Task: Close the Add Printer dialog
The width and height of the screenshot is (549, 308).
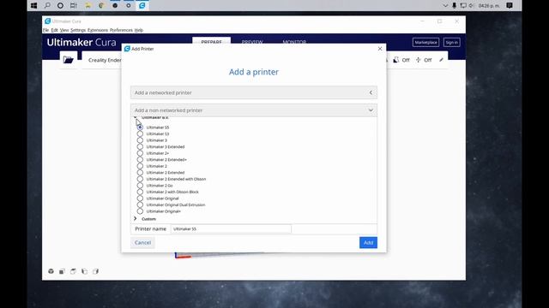Action: [380, 49]
